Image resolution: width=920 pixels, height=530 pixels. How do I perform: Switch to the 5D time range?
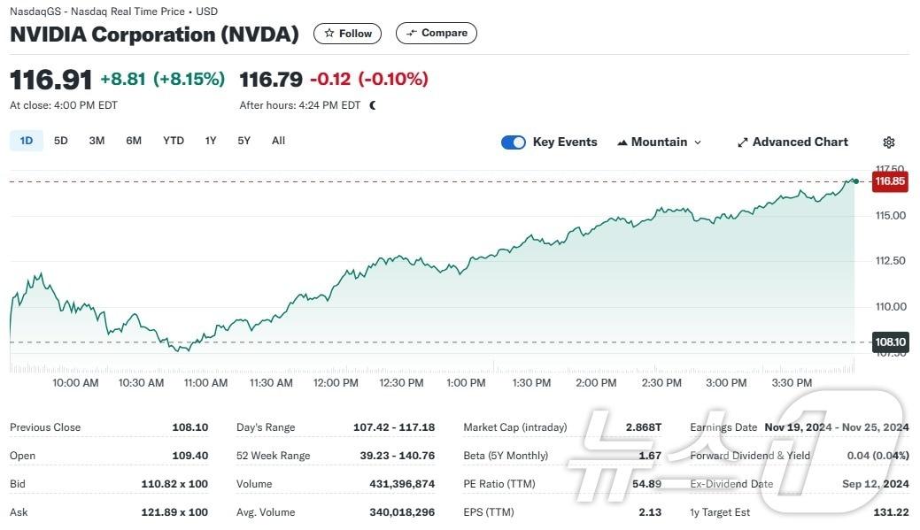pyautogui.click(x=61, y=141)
